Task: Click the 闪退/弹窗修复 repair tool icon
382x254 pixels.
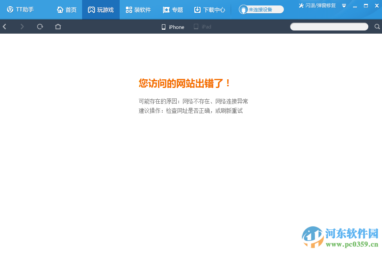Action: (x=301, y=5)
